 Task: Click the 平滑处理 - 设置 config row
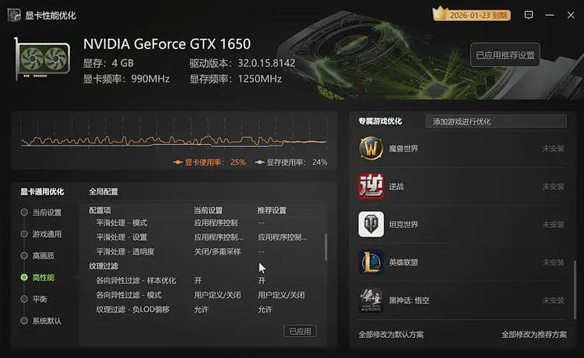click(205, 237)
